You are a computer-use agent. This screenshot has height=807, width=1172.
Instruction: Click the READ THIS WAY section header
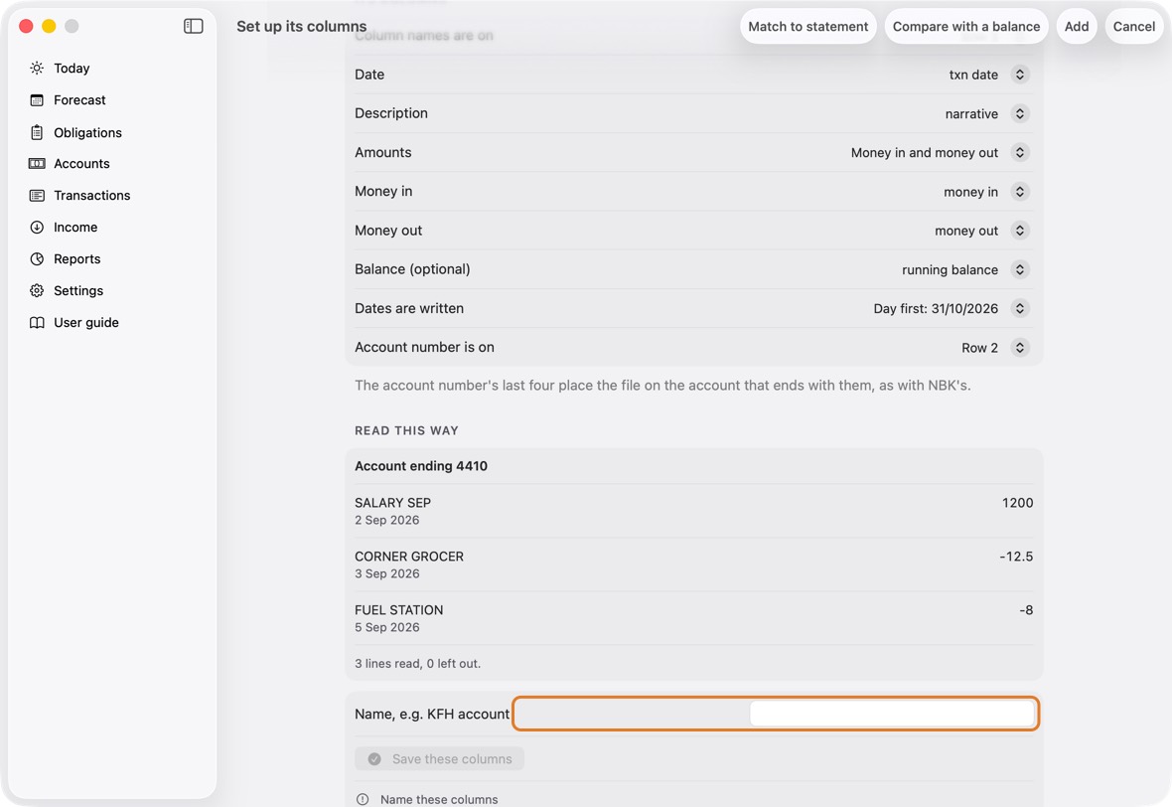(406, 430)
